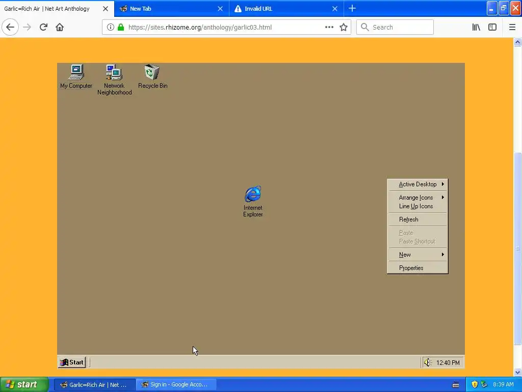
Task: Click the volume speaker icon in inner tray
Action: pyautogui.click(x=428, y=362)
